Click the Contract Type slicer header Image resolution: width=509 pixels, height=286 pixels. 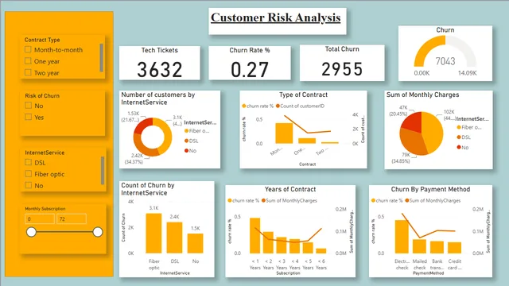click(x=42, y=40)
